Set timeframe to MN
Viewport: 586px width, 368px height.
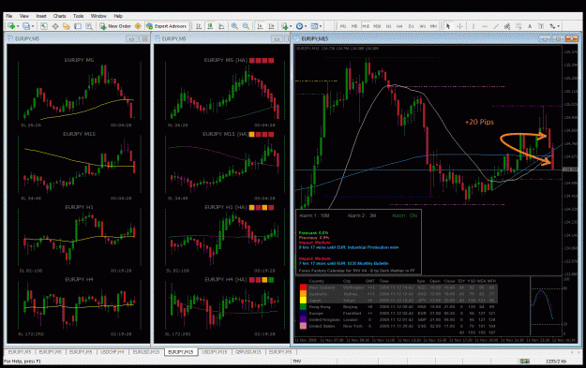(x=433, y=26)
